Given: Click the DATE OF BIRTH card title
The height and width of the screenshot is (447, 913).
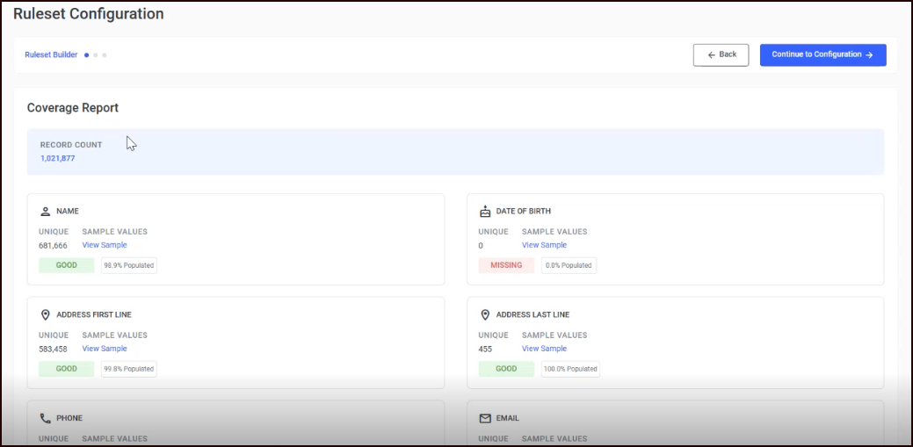Looking at the screenshot, I should coord(524,212).
